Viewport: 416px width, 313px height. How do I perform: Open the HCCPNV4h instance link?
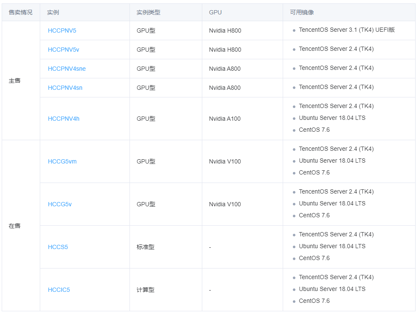pos(63,119)
